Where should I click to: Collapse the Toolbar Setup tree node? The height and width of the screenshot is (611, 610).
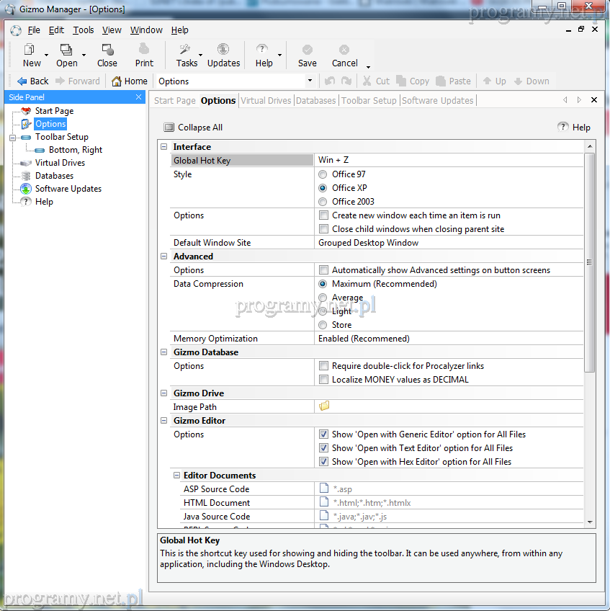[13, 137]
